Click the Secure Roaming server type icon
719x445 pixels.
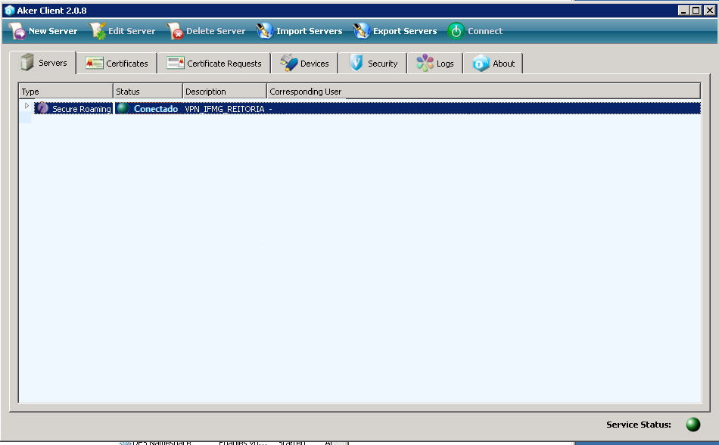click(x=42, y=108)
